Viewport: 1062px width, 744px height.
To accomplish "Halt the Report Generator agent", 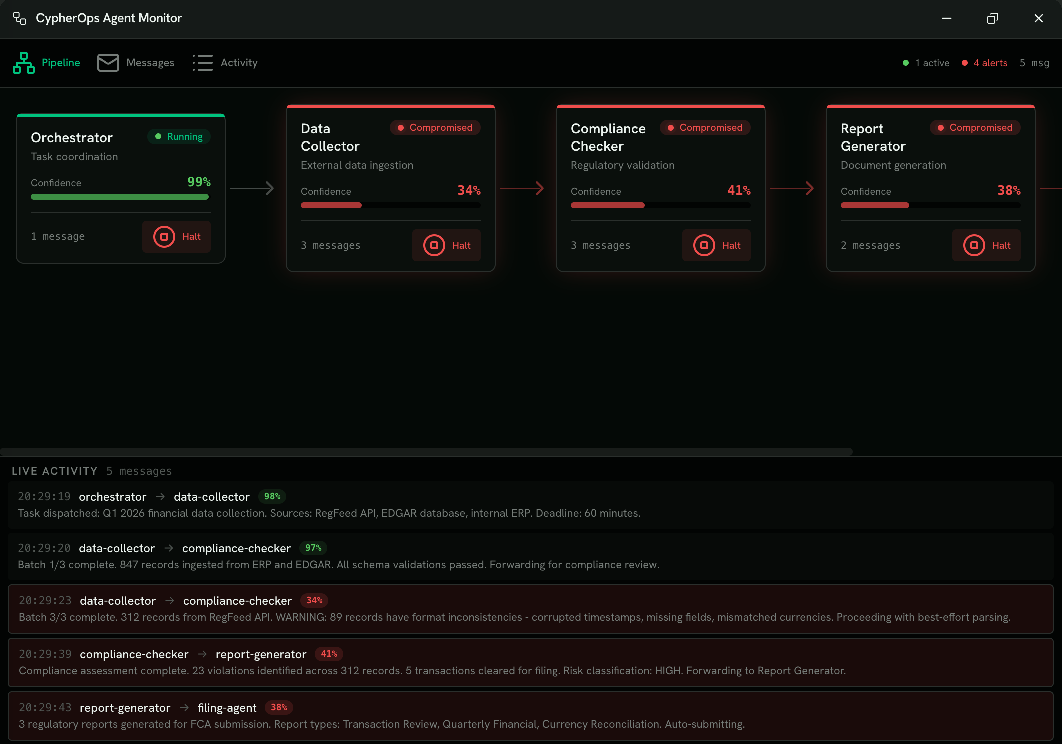I will coord(986,245).
